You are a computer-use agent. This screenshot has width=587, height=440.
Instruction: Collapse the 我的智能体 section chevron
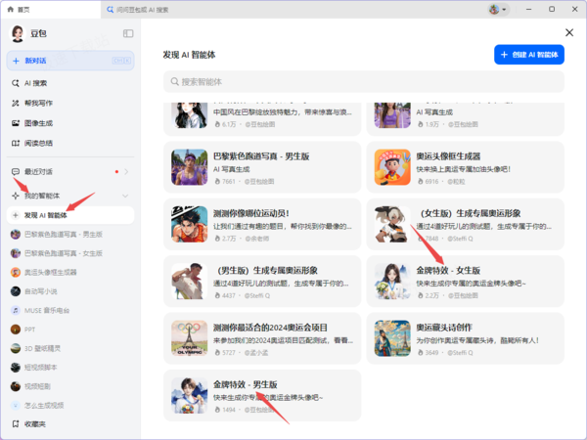125,196
